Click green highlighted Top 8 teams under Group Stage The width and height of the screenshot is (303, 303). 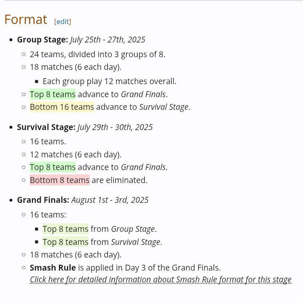[53, 94]
